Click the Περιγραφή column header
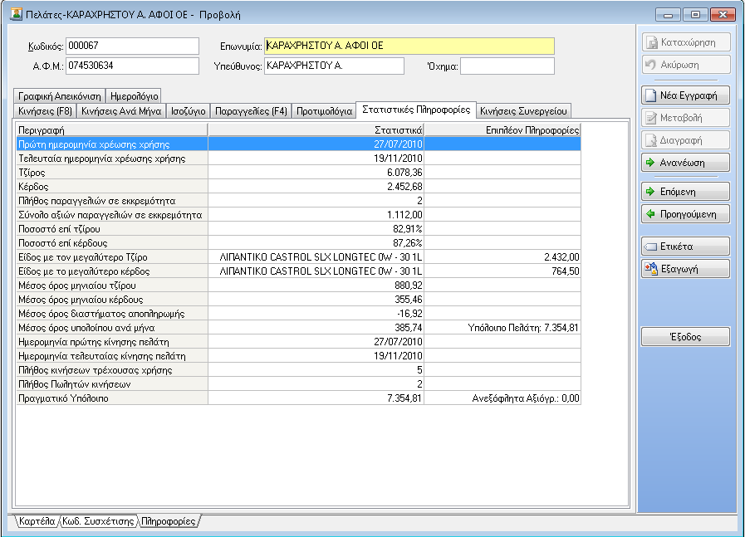This screenshot has height=537, width=745. [112, 130]
